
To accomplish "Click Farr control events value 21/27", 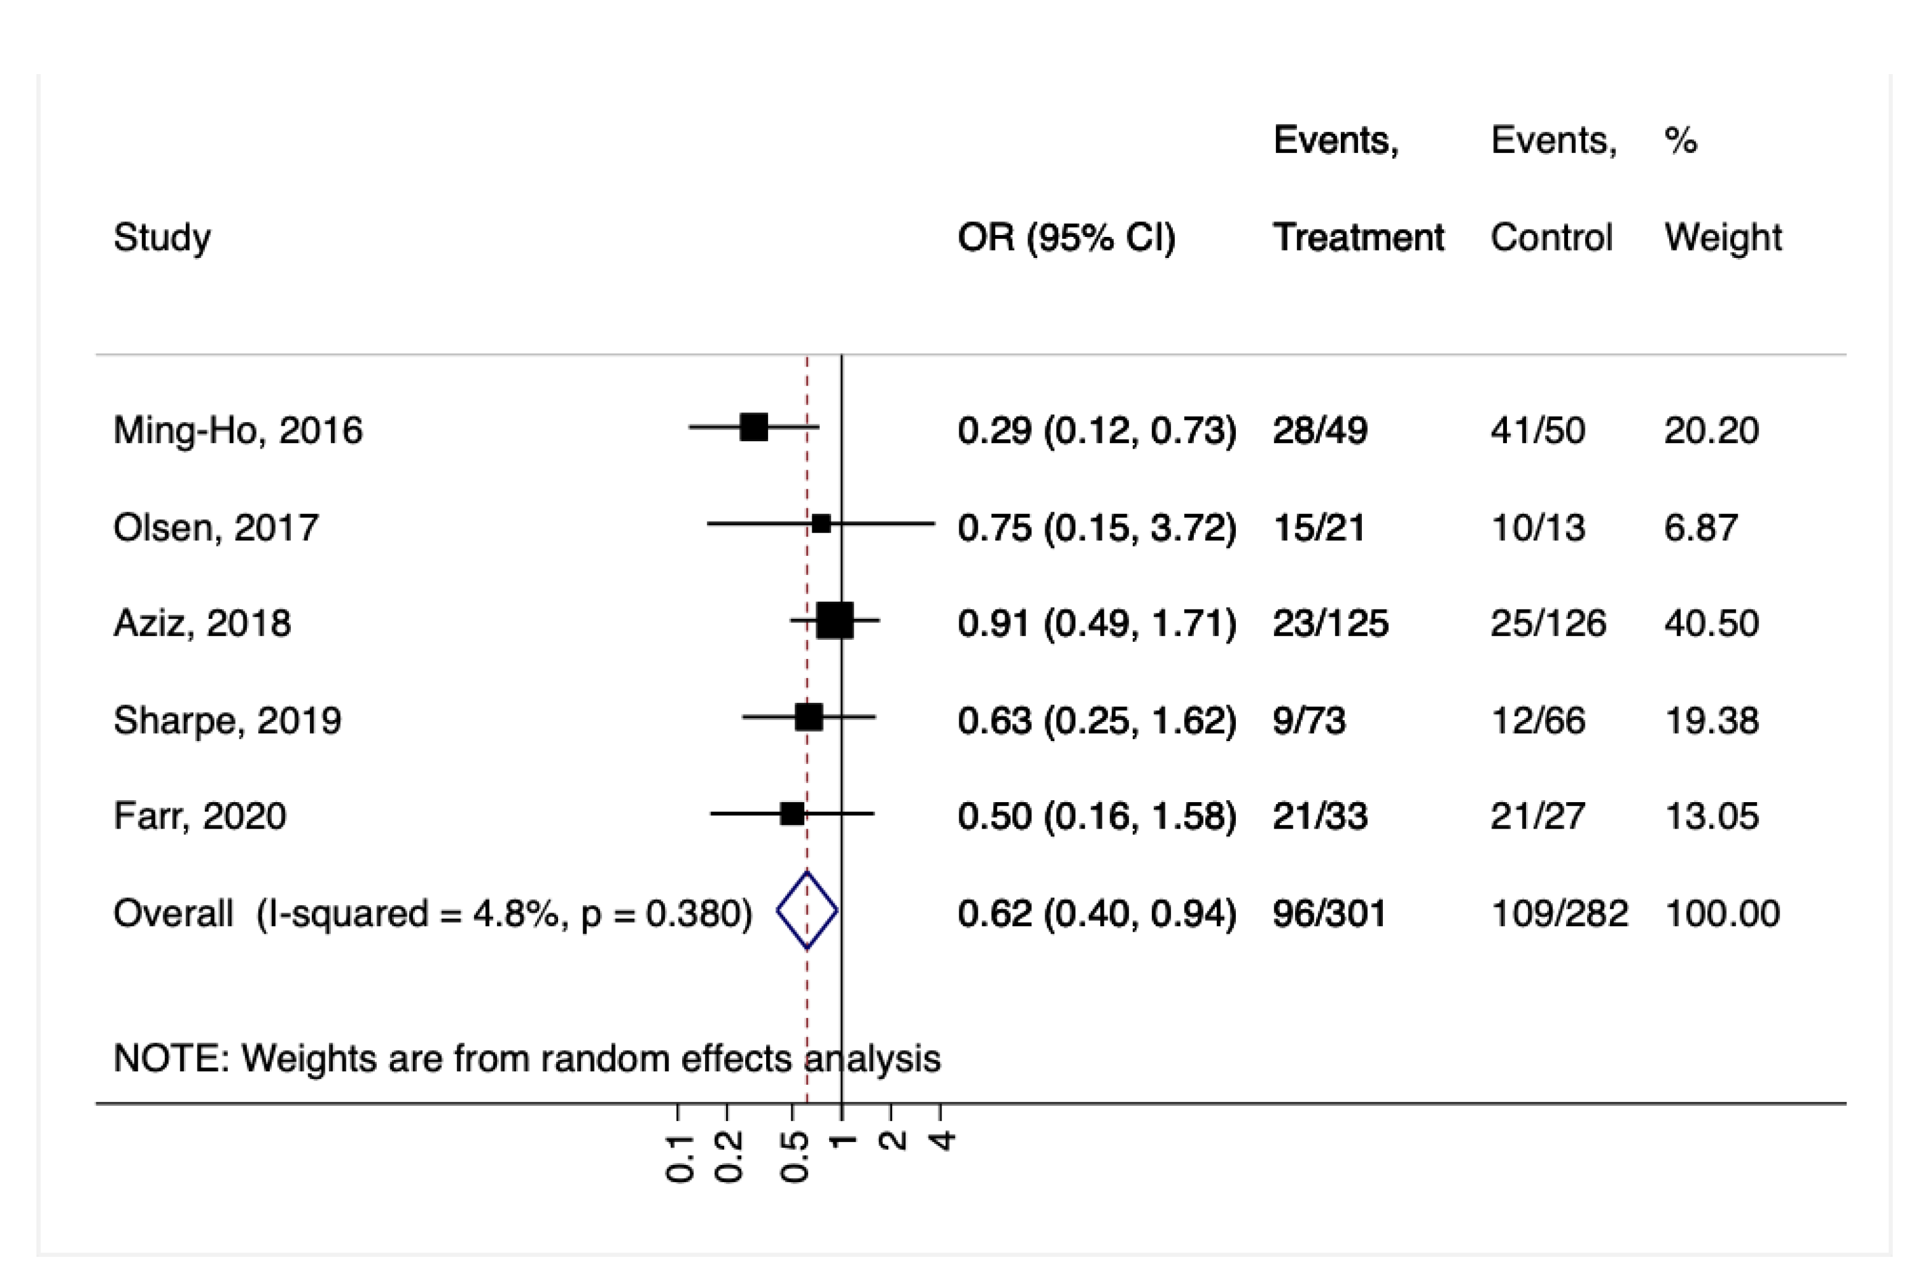I will point(1537,816).
